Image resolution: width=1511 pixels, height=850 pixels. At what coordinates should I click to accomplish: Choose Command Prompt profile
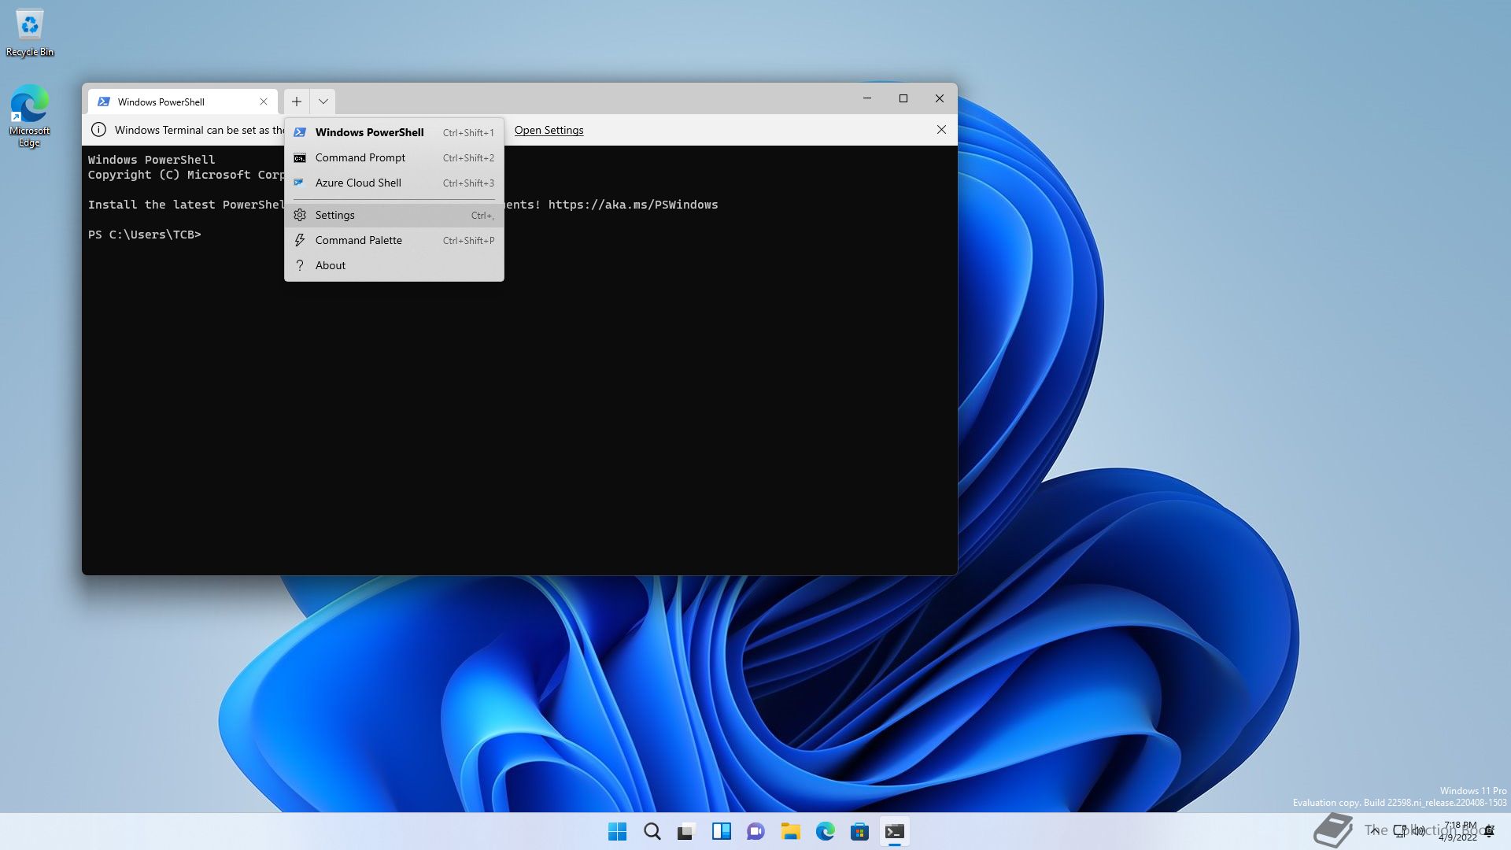393,157
